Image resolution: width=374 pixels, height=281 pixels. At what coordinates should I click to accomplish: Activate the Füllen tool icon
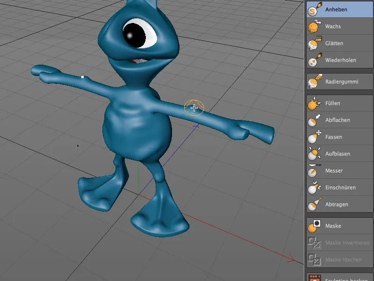pos(314,103)
